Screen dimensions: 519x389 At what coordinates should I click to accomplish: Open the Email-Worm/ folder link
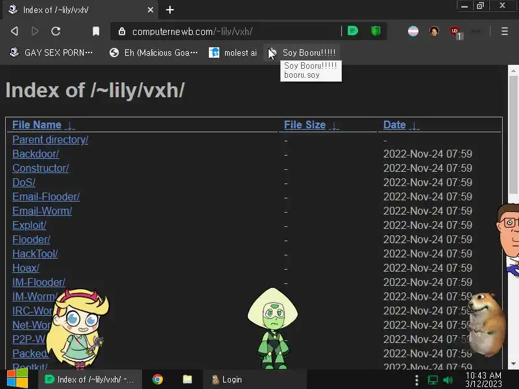click(x=42, y=211)
